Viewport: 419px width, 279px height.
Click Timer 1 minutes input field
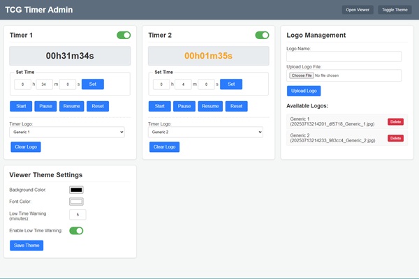tap(45, 84)
